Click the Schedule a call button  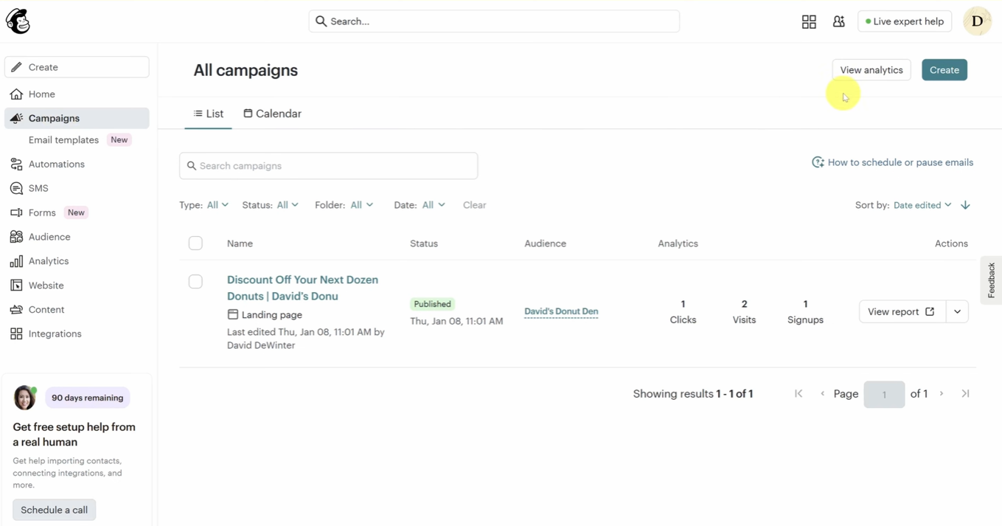(54, 510)
